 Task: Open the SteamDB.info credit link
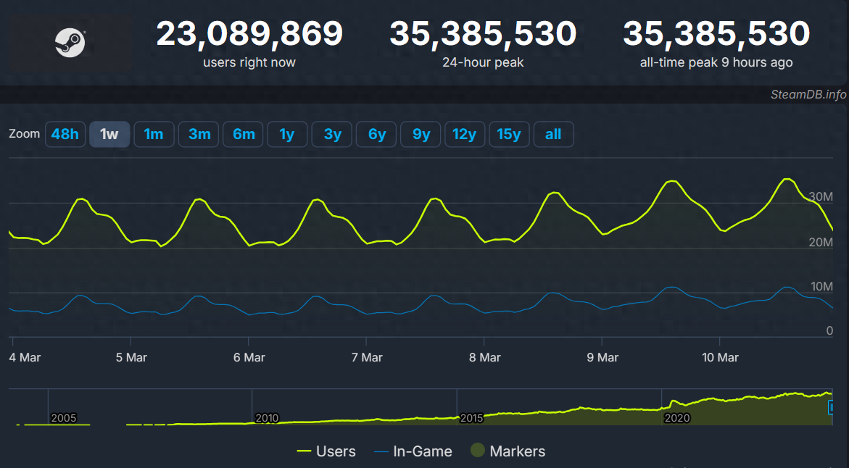[808, 95]
